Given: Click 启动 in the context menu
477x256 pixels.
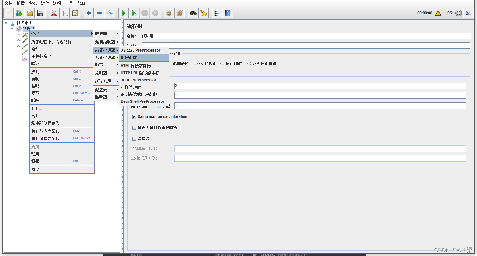Looking at the screenshot, I should [62, 49].
